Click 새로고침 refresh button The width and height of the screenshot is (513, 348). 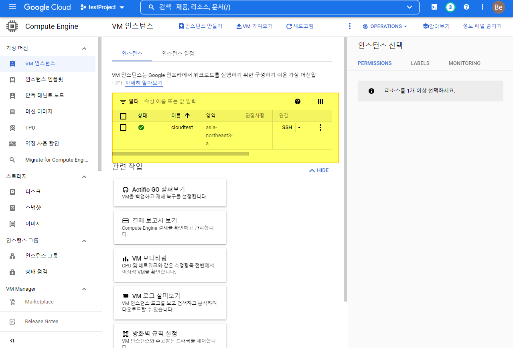300,26
